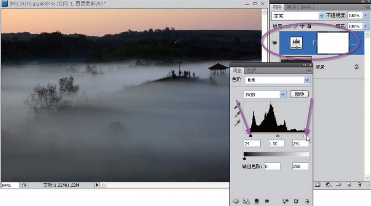Click the output levels field showing 255
Viewport: 371px width, 206px height.
(300, 166)
